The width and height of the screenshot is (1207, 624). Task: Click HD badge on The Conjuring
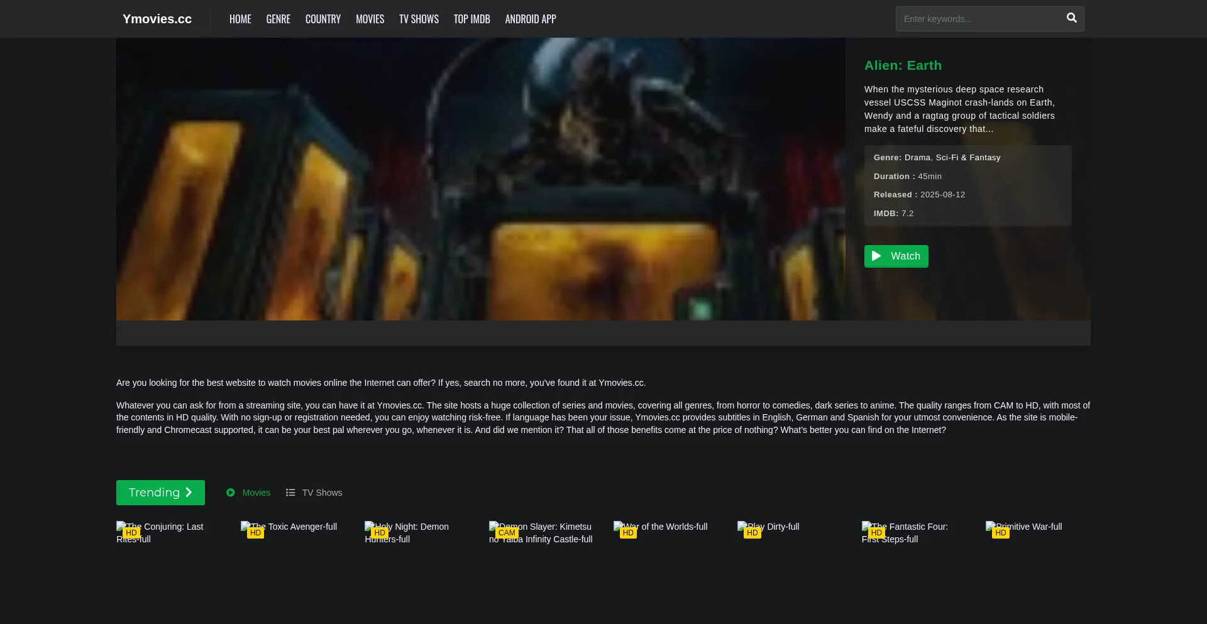click(x=131, y=533)
